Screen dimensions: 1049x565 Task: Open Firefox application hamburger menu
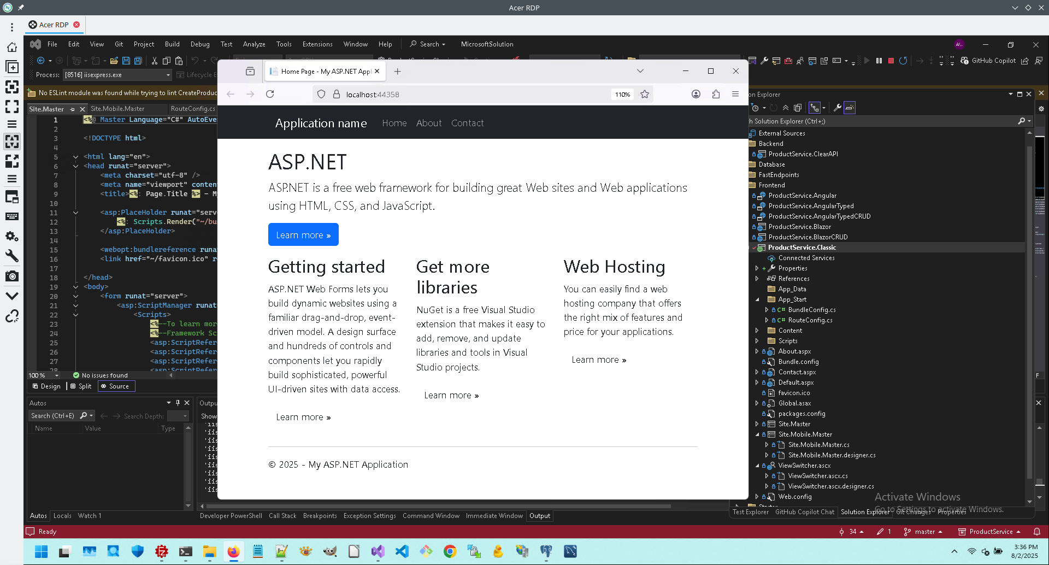pos(735,94)
